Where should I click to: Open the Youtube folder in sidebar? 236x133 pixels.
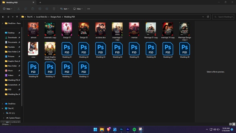(11, 47)
